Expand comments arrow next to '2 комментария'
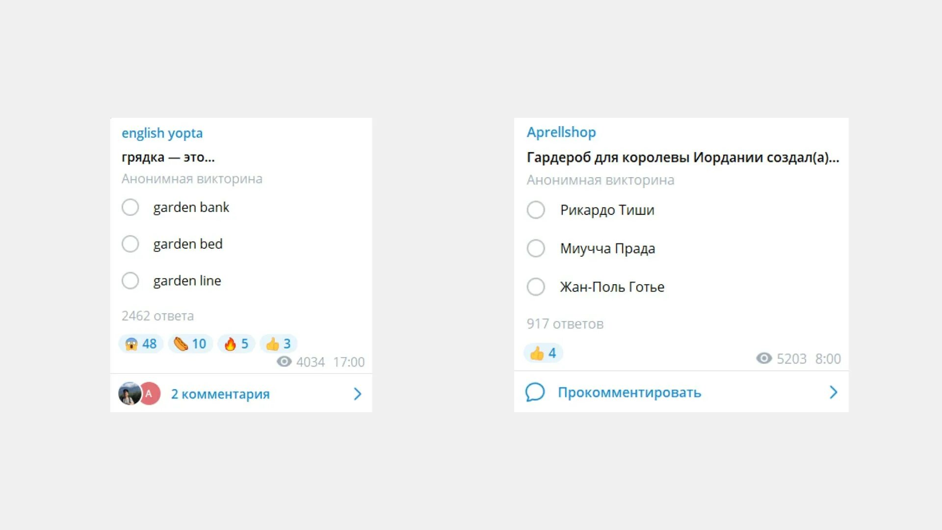 [x=358, y=394]
